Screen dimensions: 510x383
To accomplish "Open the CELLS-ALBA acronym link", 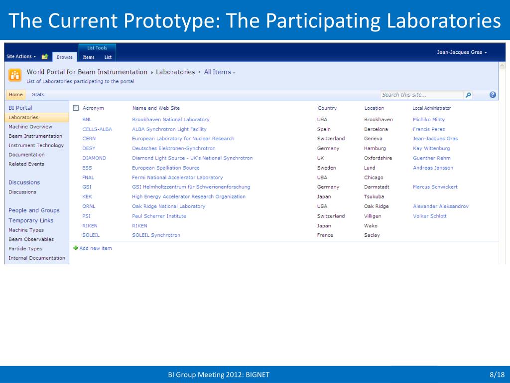I will (x=97, y=129).
